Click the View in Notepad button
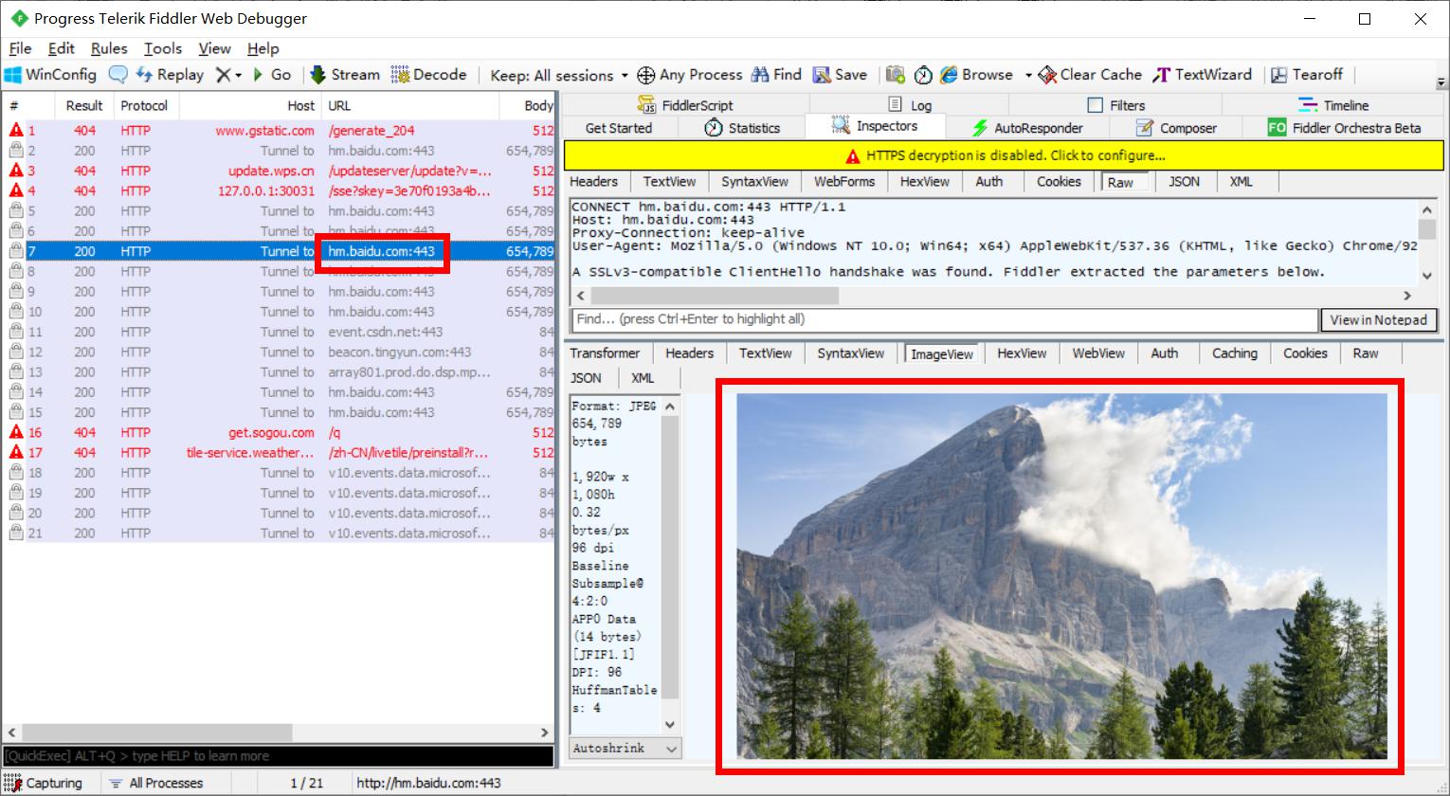 (1378, 320)
